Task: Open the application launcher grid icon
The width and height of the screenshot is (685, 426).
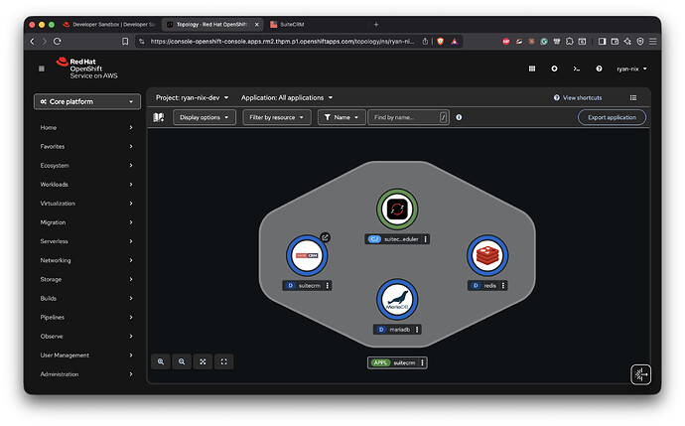Action: pos(532,69)
